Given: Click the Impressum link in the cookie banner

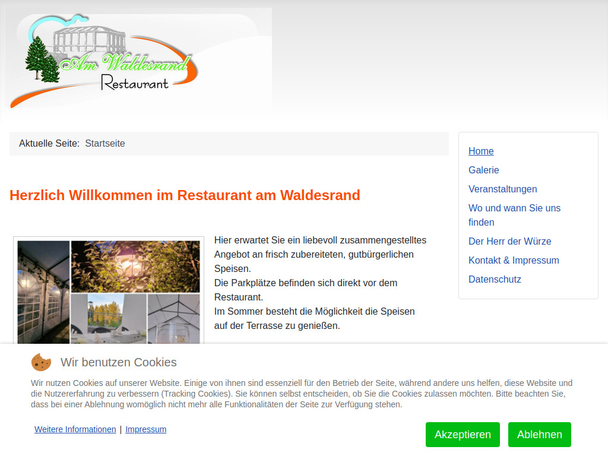Looking at the screenshot, I should coord(145,429).
